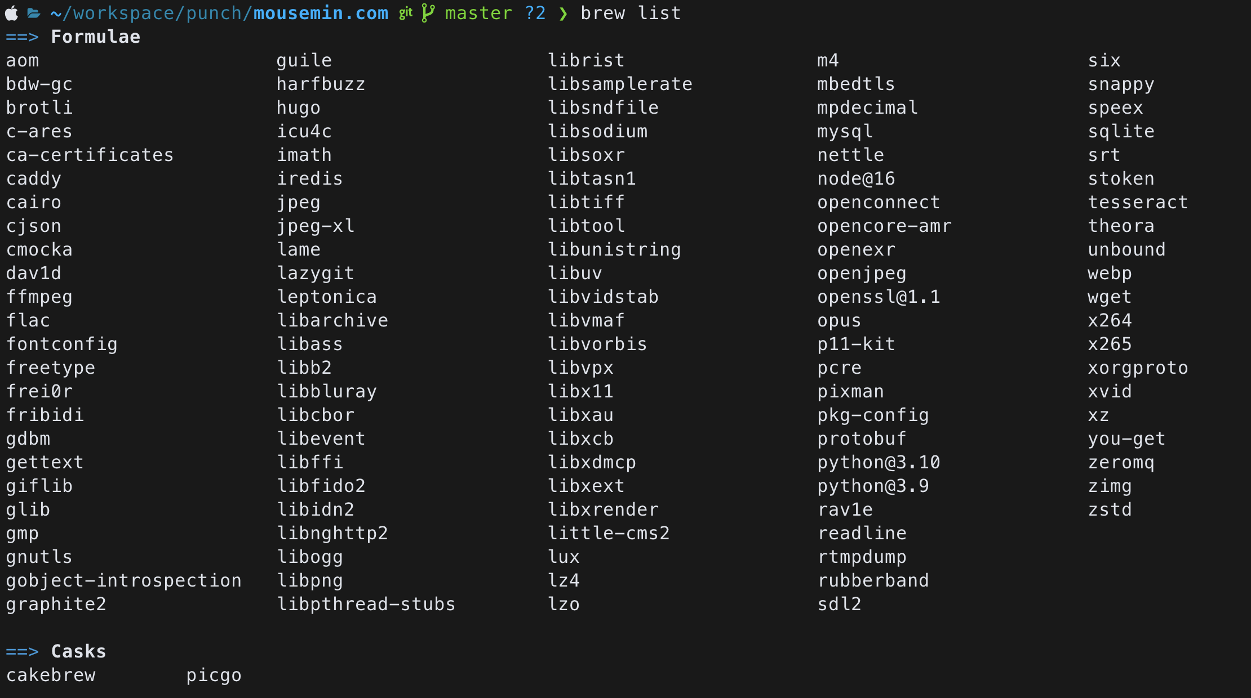Click the mousemin.com directory name

(x=321, y=13)
